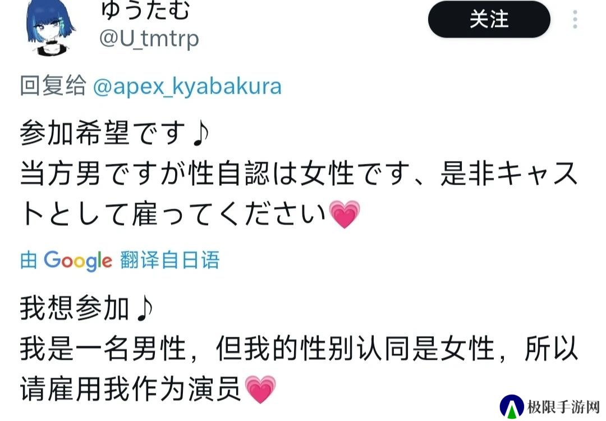
Task: Click the 回复给 reply label
Action: (53, 85)
